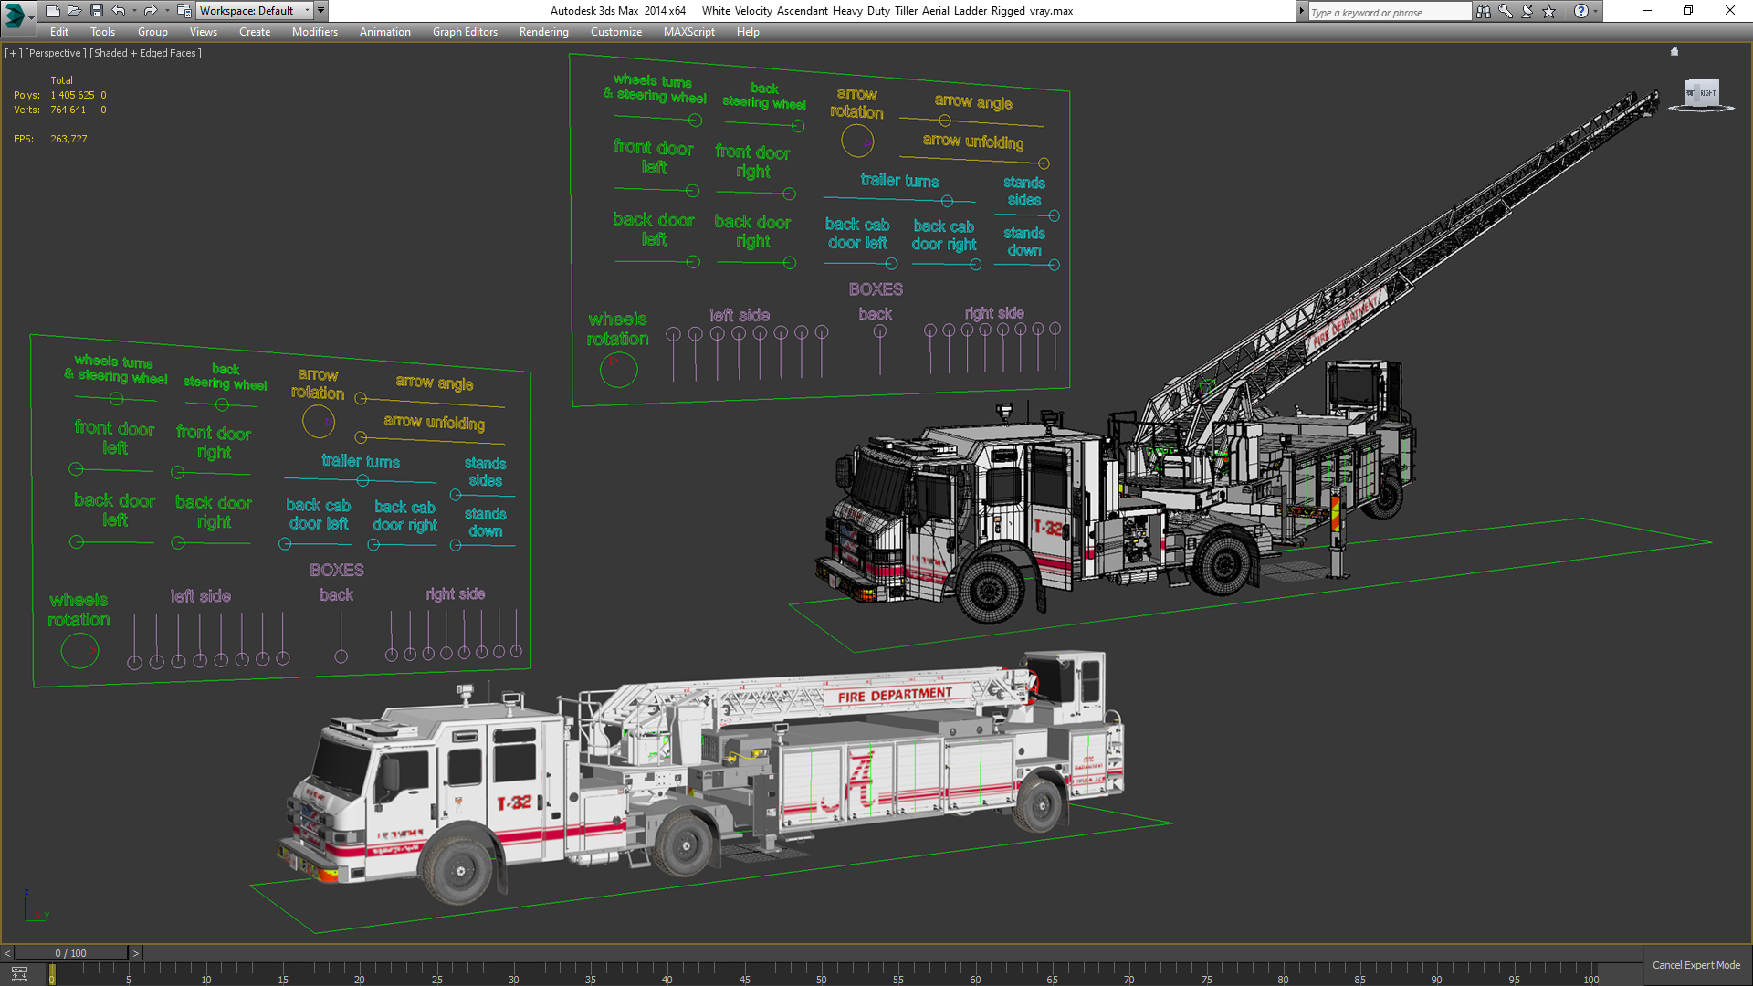Click in the keyword search field
The width and height of the screenshot is (1753, 986).
(1390, 12)
